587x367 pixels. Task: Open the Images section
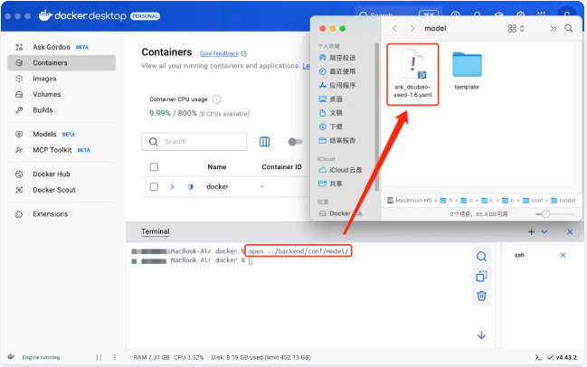tap(44, 79)
